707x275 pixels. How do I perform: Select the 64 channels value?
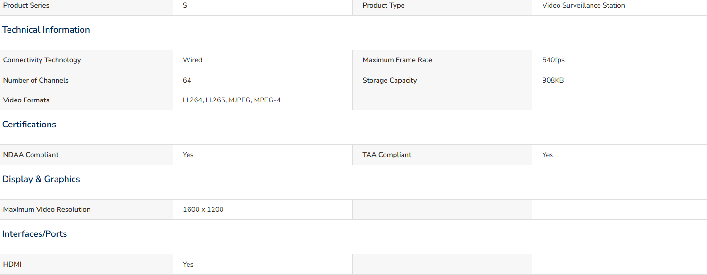coord(187,80)
